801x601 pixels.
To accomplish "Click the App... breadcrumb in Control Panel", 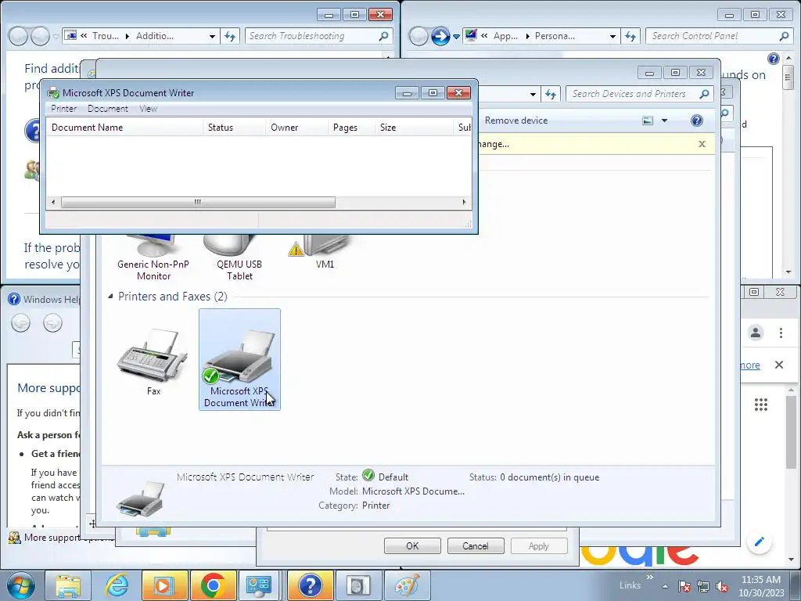I will coord(505,36).
